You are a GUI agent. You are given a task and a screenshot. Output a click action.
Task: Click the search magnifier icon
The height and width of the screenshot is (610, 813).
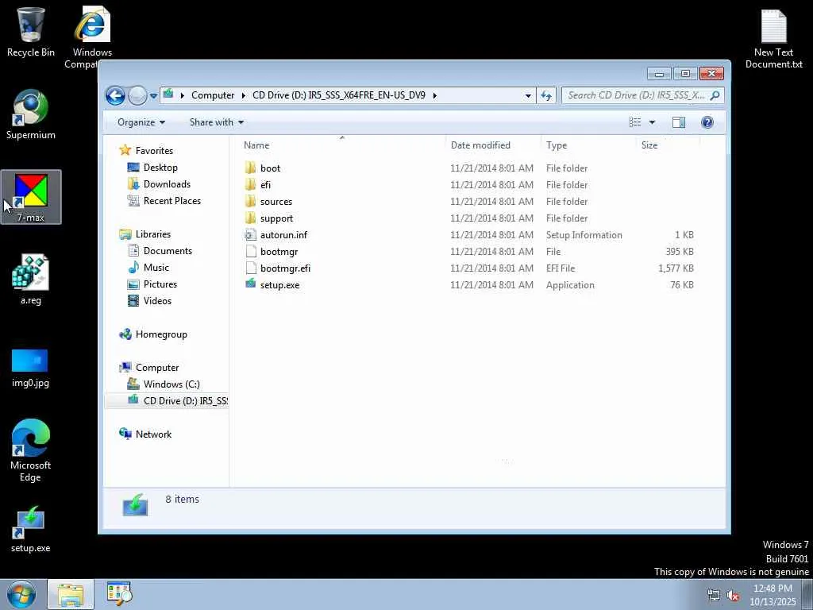715,95
